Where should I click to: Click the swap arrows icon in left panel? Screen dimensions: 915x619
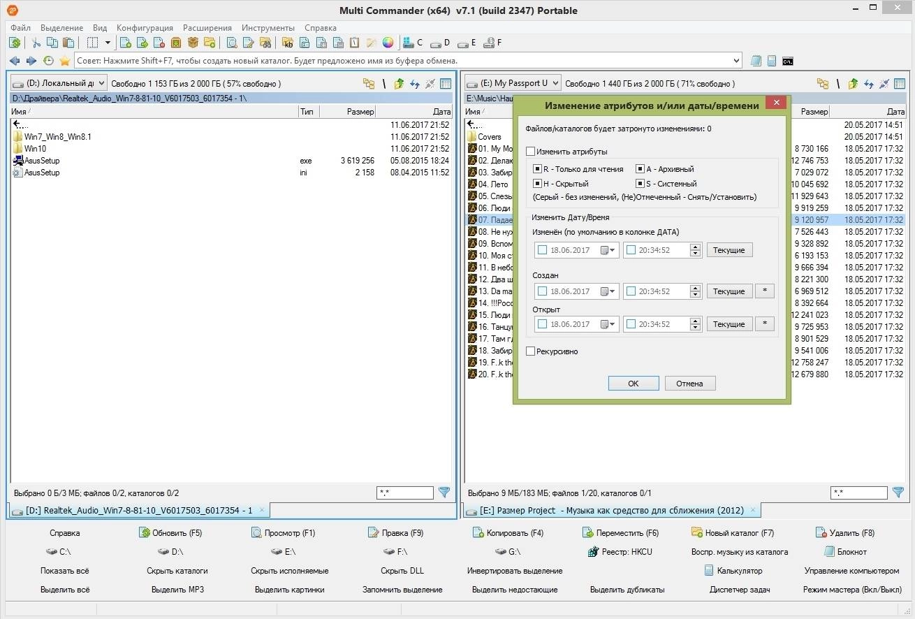point(415,84)
